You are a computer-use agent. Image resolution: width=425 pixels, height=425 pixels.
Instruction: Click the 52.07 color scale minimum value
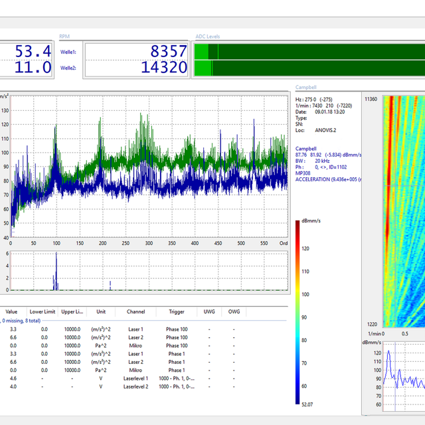tap(307, 404)
